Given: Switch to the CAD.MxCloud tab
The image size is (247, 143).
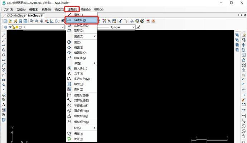Looking at the screenshot, I should pyautogui.click(x=16, y=16).
